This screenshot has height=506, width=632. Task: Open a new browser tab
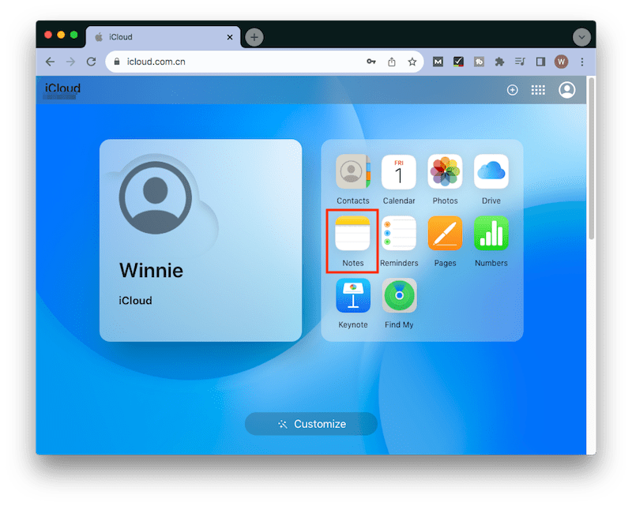coord(254,37)
